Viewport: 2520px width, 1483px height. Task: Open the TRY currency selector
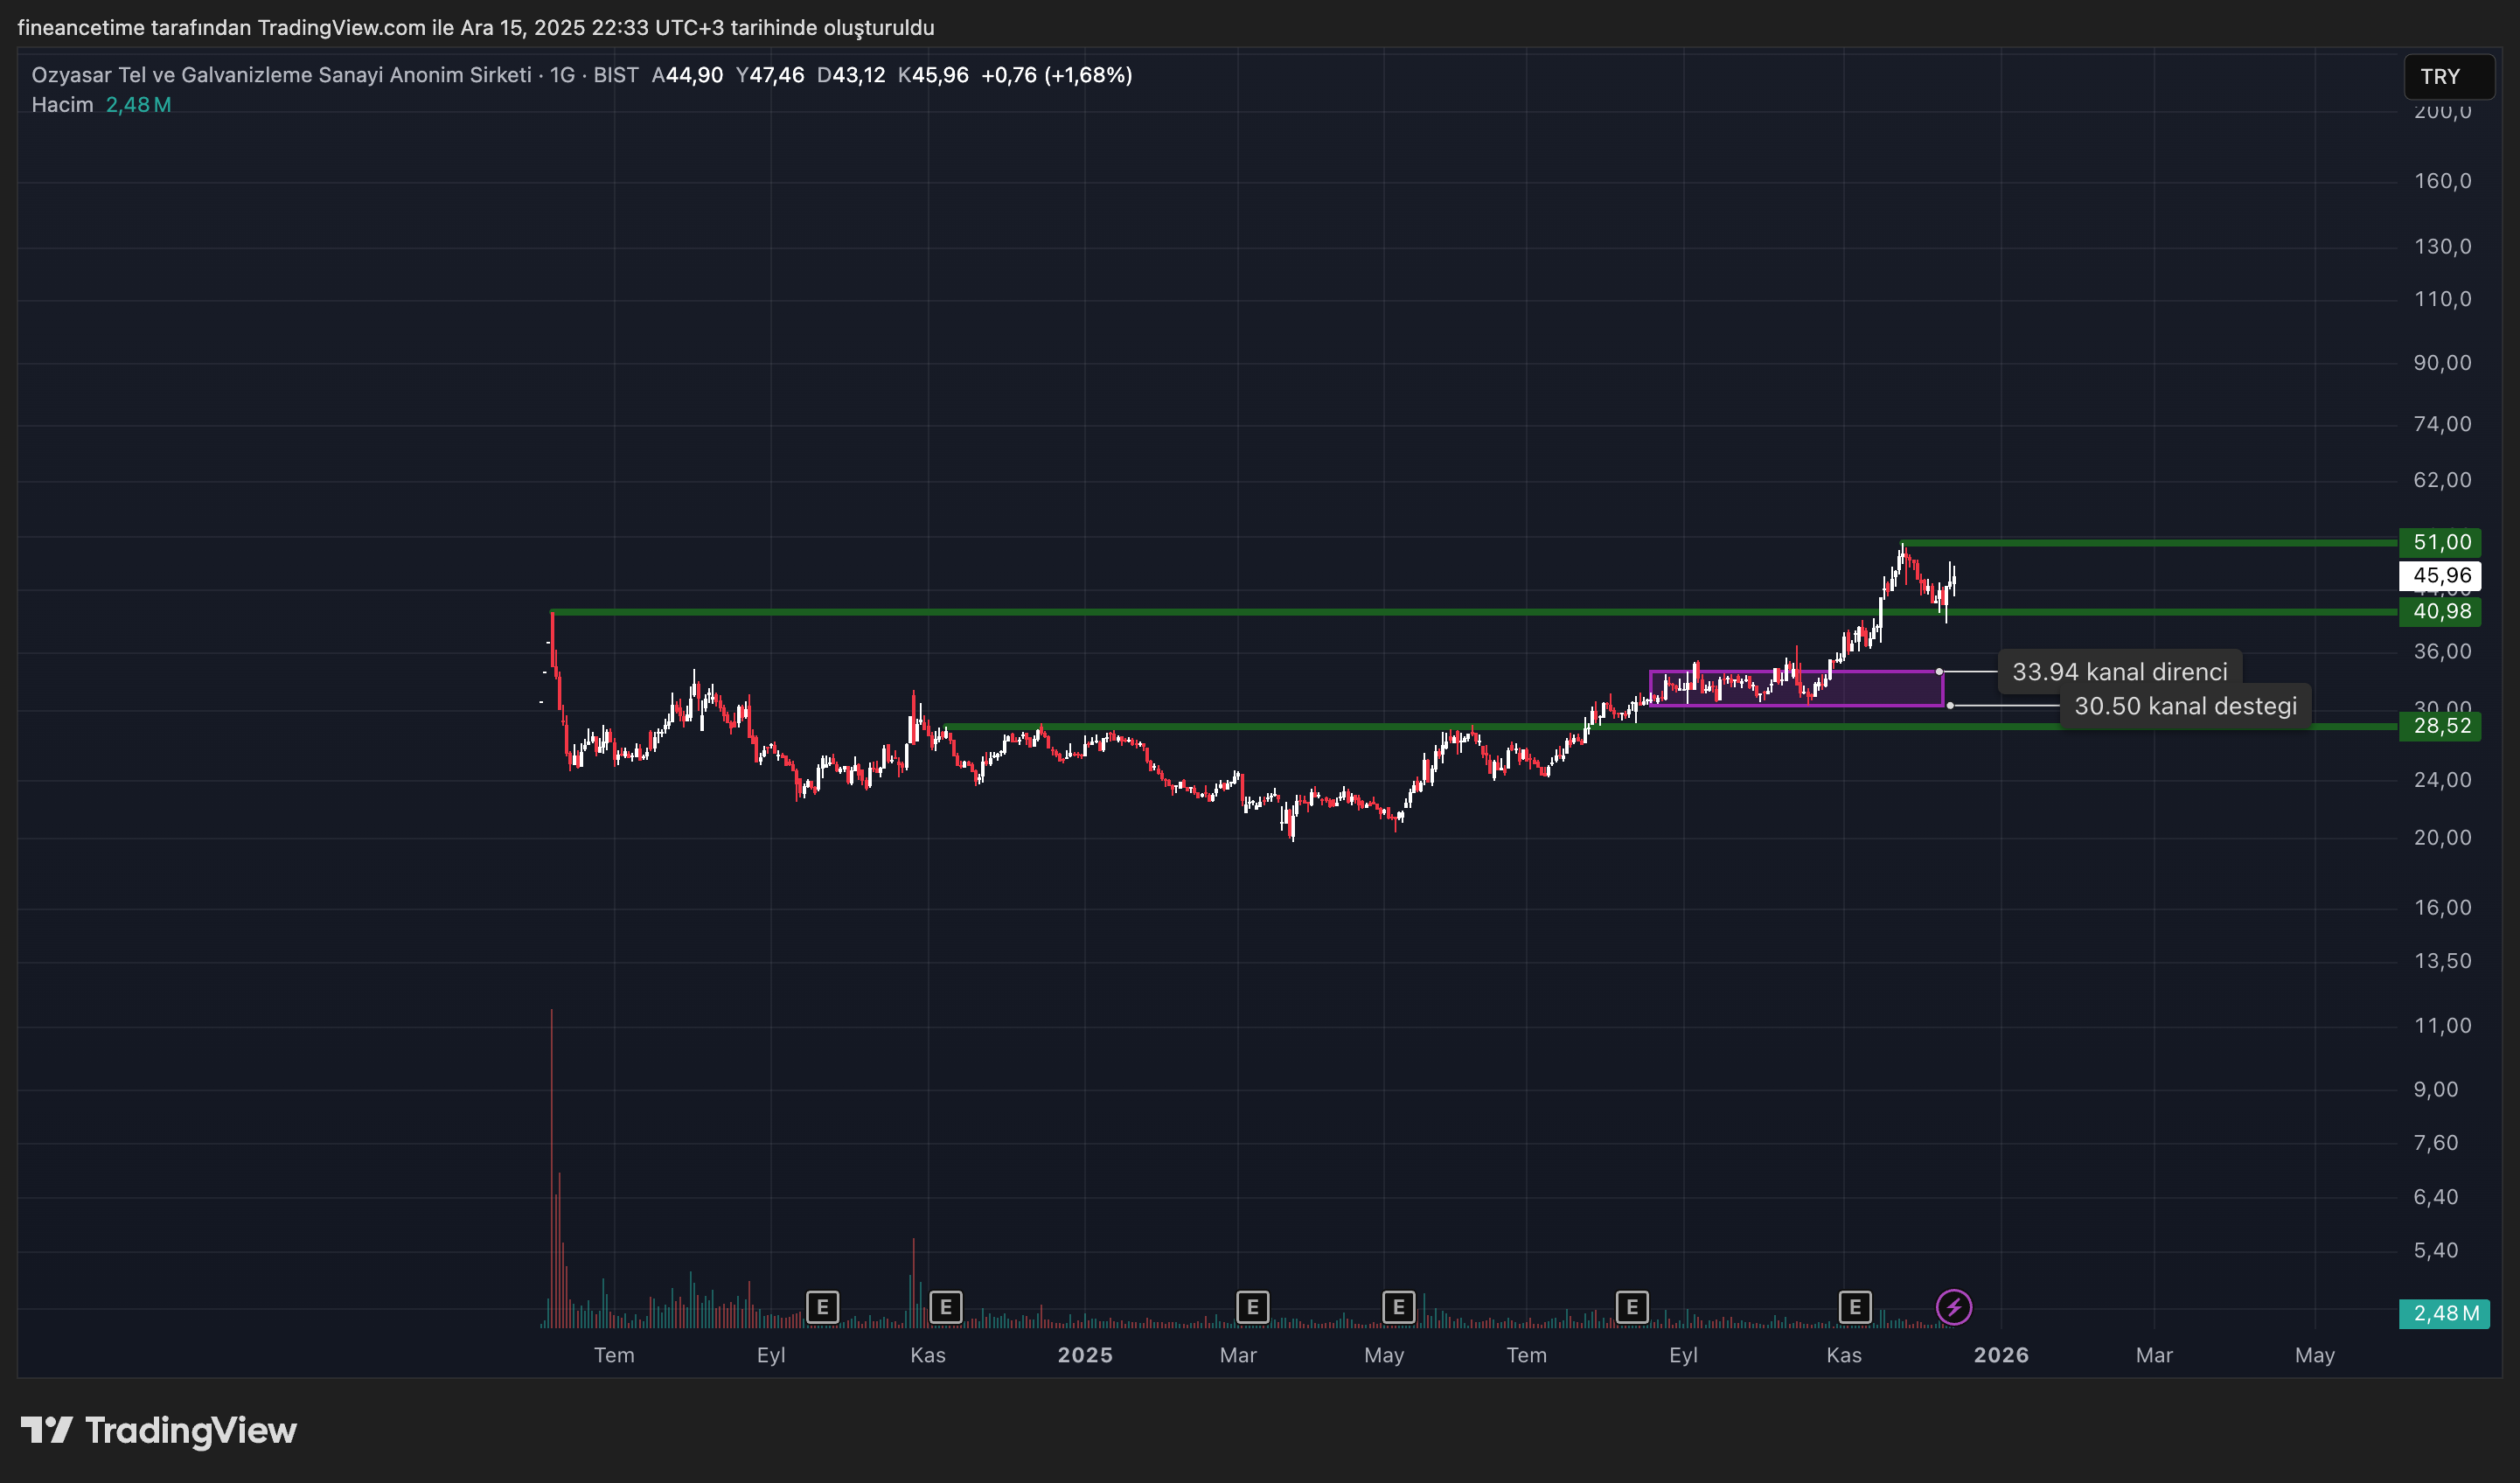pos(2447,77)
